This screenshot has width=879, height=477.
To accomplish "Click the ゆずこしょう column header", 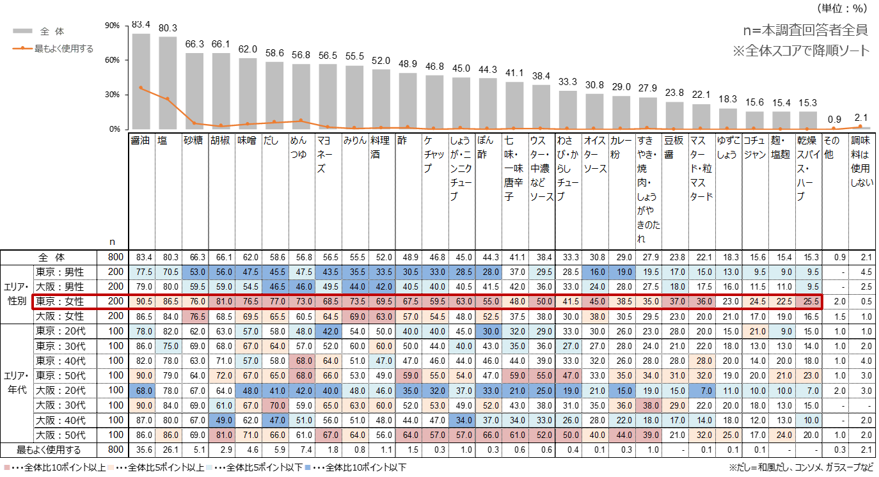I will pos(728,147).
